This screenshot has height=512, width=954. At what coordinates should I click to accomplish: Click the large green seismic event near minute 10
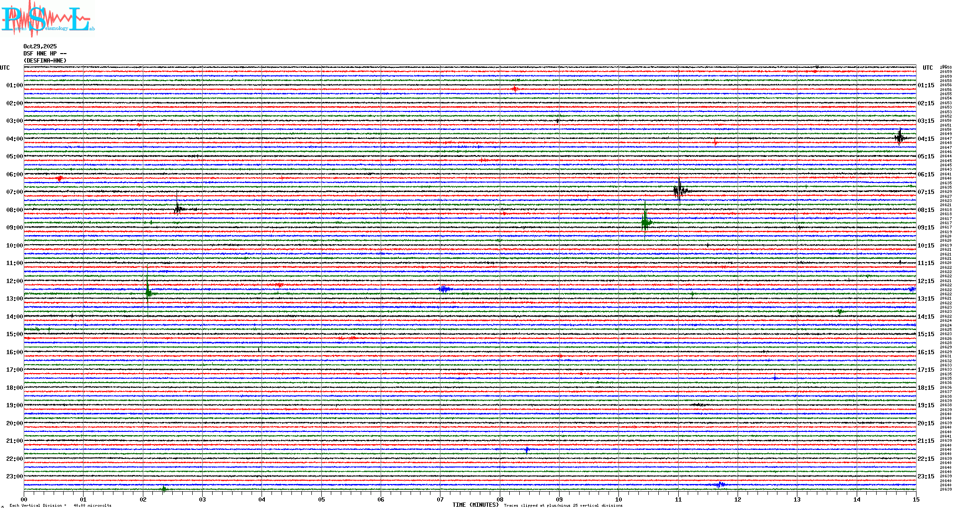pyautogui.click(x=645, y=222)
